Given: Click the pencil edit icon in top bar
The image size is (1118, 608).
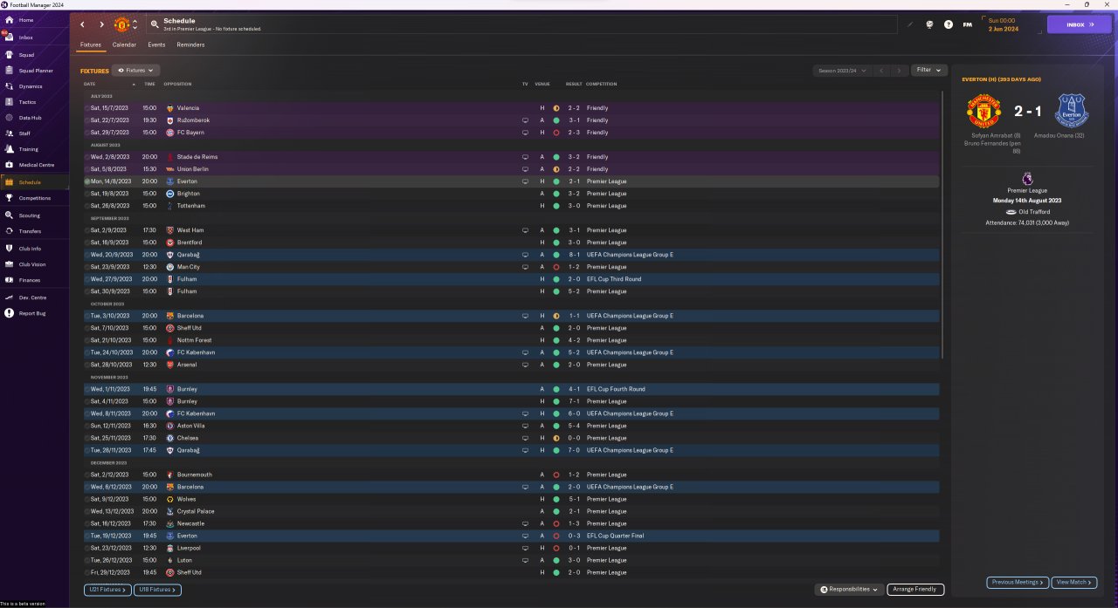Looking at the screenshot, I should pyautogui.click(x=909, y=24).
